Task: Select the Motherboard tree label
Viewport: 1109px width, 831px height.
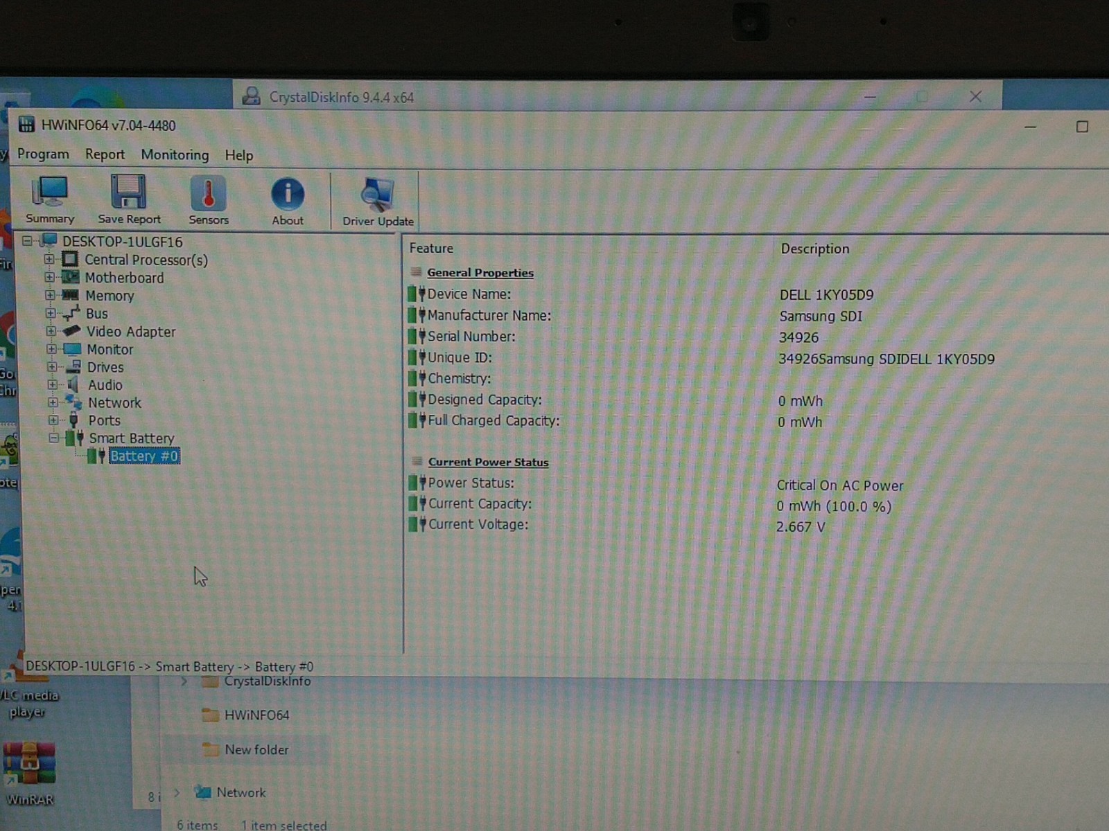Action: [x=125, y=278]
